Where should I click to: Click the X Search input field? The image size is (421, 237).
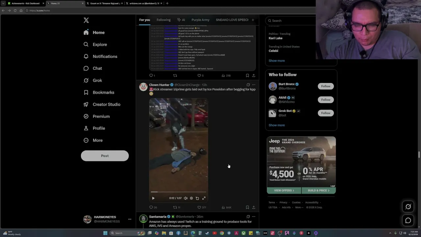point(291,20)
